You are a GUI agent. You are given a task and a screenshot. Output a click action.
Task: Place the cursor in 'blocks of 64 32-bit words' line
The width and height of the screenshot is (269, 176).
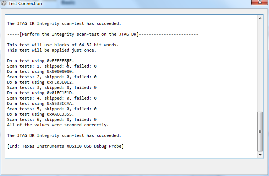(63, 45)
